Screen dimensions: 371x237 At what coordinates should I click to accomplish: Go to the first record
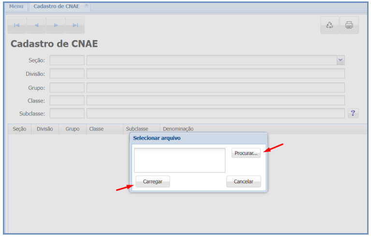(x=17, y=25)
